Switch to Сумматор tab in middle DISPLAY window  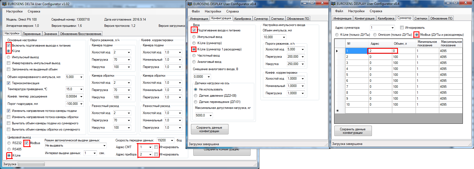261,19
